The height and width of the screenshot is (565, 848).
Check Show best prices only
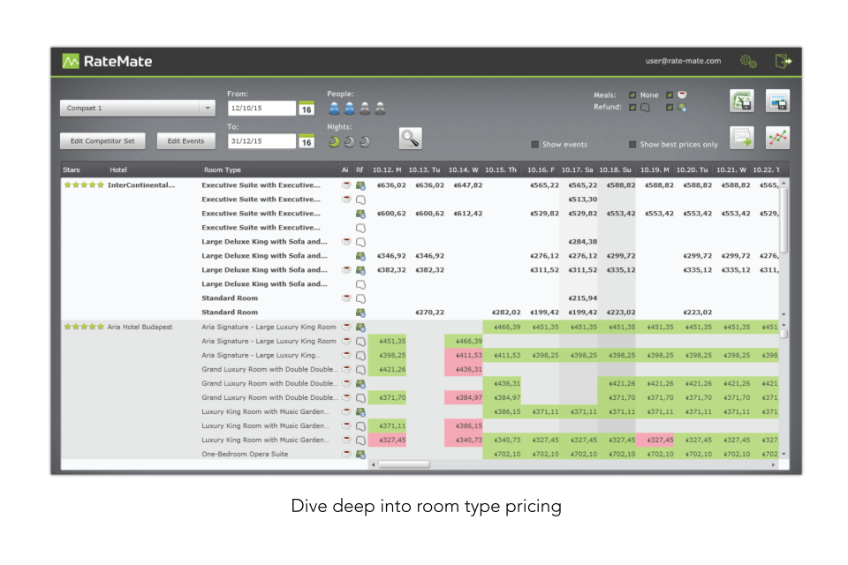tap(632, 144)
